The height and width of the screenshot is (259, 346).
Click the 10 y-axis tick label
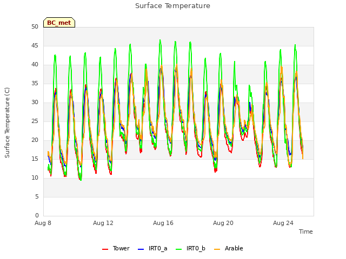coord(35,178)
